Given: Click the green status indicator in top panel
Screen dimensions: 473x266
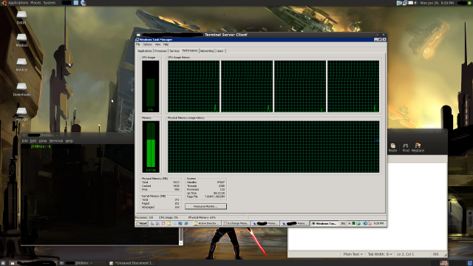Looking at the screenshot, I should (469, 3).
